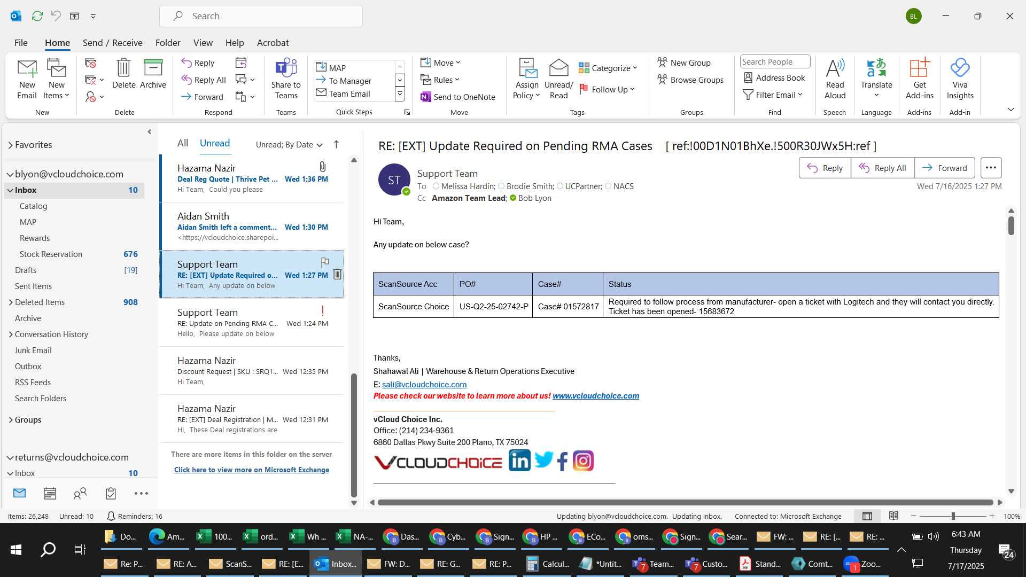
Task: Open LinkedIn icon in email signature
Action: point(519,461)
